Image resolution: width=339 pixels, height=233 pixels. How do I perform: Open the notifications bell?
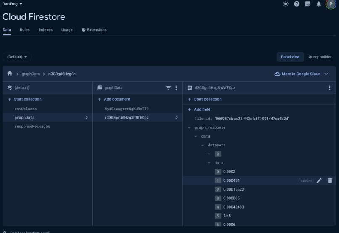(319, 4)
